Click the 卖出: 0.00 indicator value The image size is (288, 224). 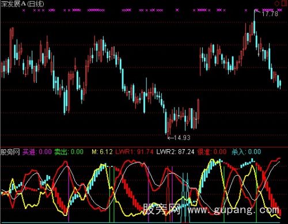tap(69, 152)
